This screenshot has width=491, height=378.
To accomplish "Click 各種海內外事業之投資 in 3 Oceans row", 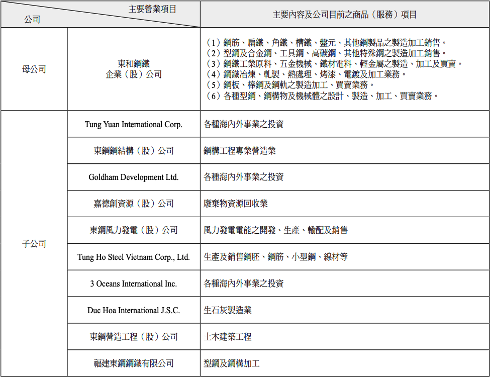I will 244,283.
